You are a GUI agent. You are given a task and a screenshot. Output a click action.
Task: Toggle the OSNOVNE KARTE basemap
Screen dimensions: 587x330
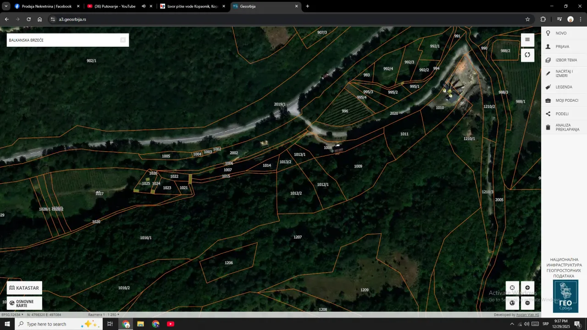pos(24,303)
